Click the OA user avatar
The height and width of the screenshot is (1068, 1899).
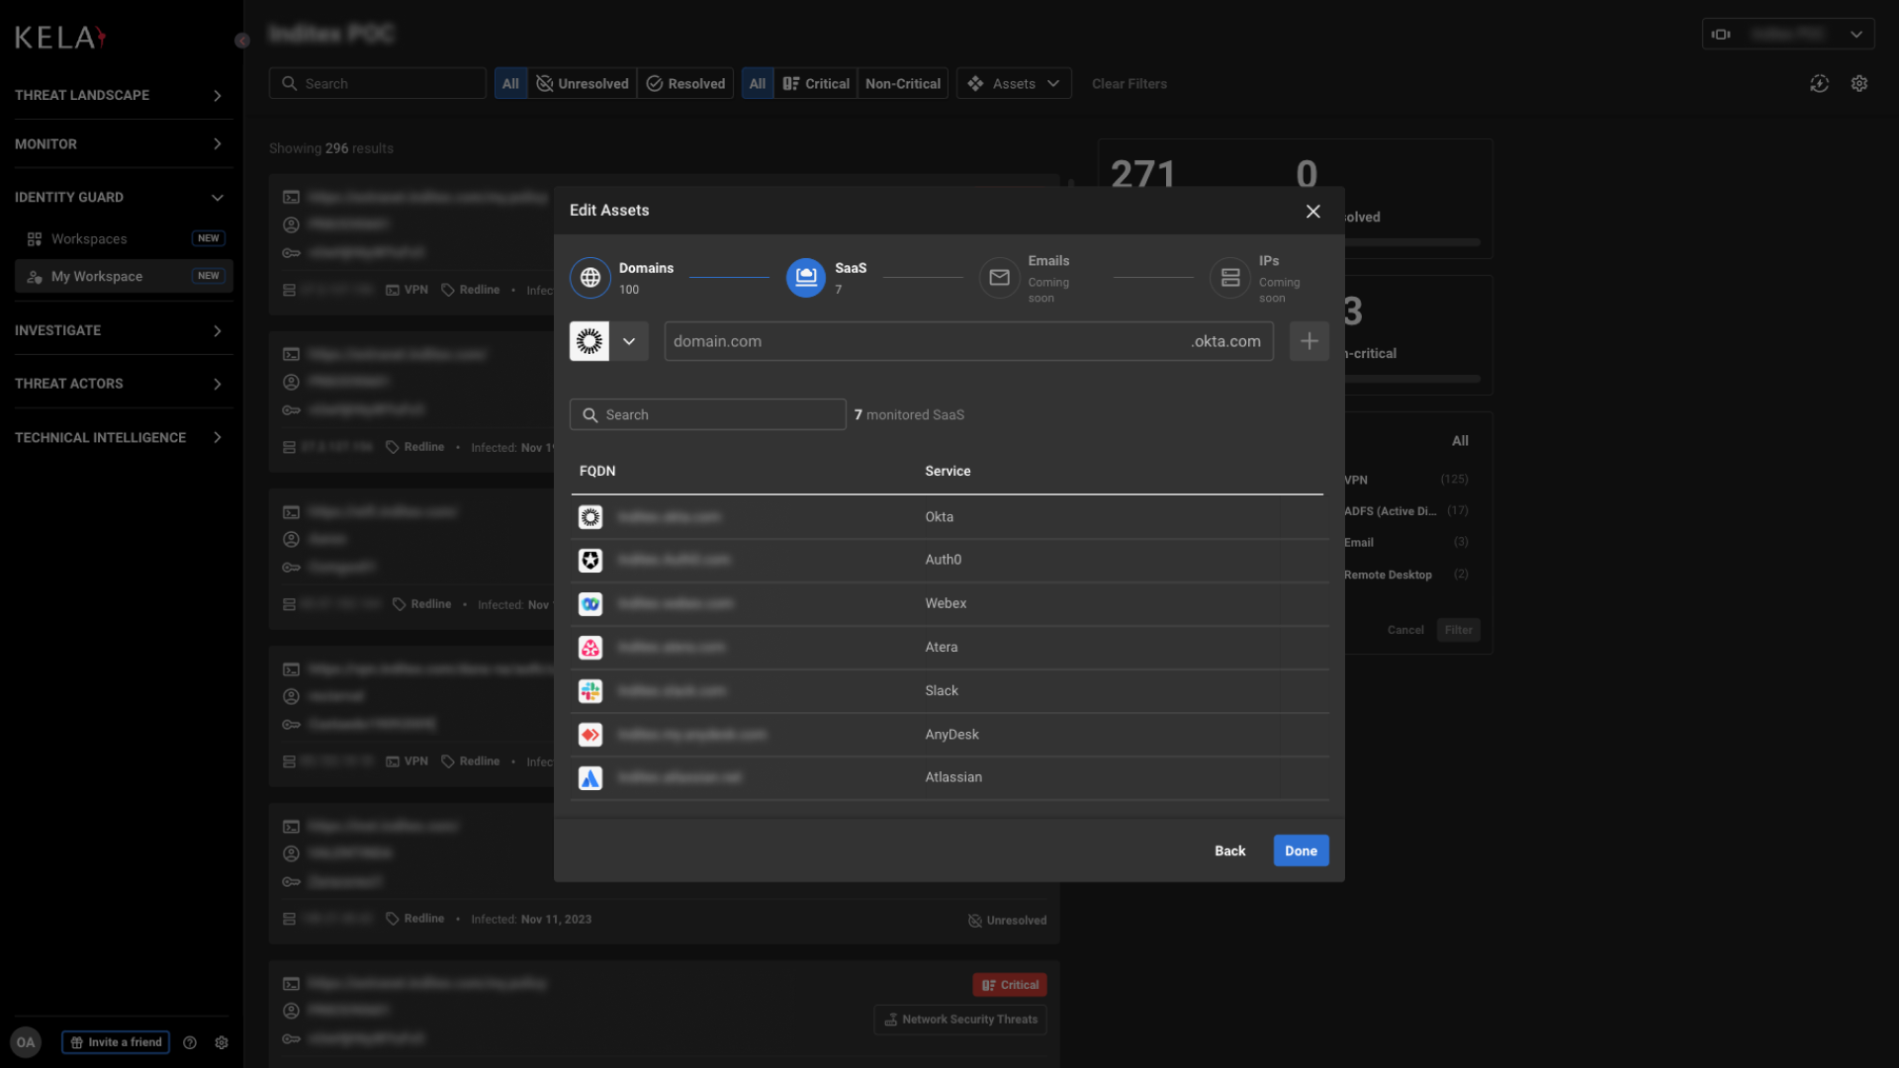coord(26,1042)
